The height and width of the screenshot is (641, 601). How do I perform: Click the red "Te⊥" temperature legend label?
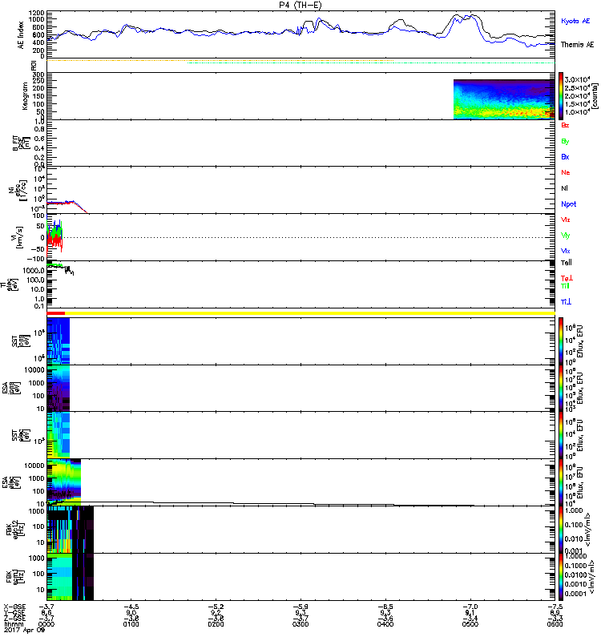[x=567, y=278]
